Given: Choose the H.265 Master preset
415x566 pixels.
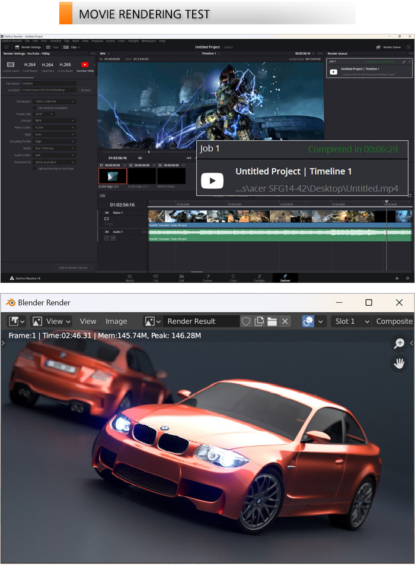Looking at the screenshot, I should [66, 65].
